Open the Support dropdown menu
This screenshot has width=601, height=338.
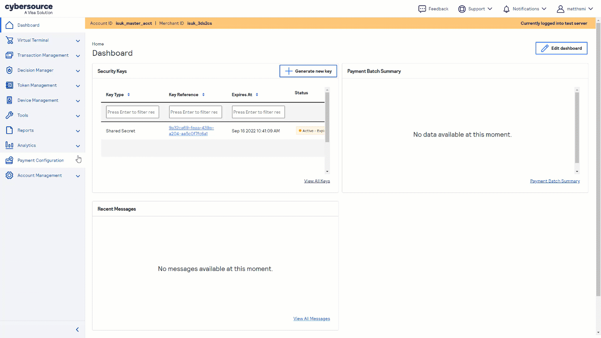[475, 9]
